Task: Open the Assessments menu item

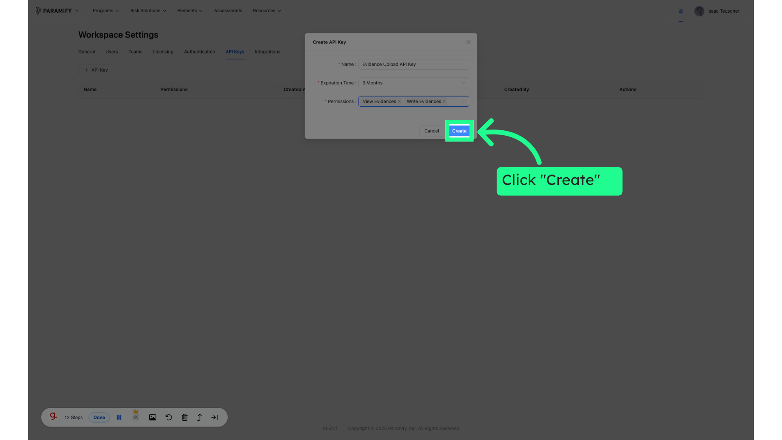Action: [x=228, y=11]
